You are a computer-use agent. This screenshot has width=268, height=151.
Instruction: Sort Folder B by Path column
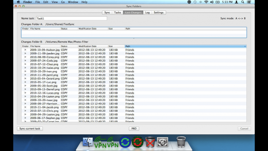click(186, 46)
